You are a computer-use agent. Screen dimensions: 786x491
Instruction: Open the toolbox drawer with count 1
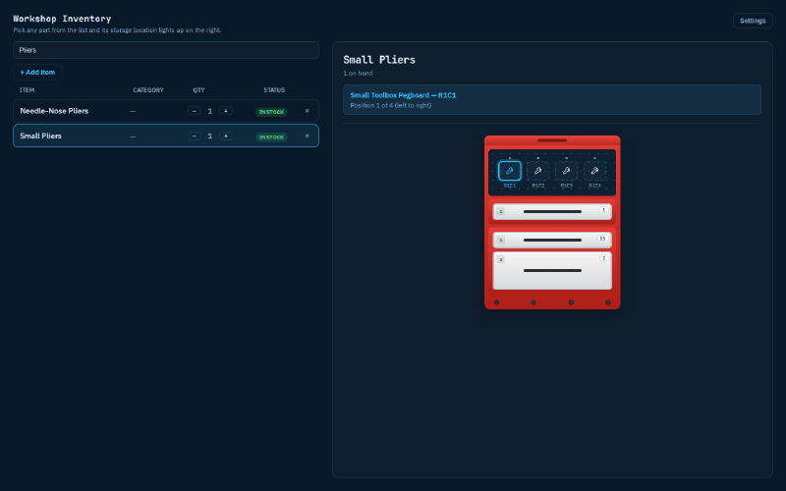point(552,211)
